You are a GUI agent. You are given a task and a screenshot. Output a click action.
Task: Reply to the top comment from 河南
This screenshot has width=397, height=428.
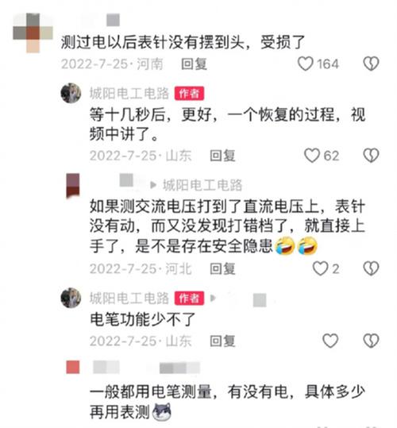194,64
